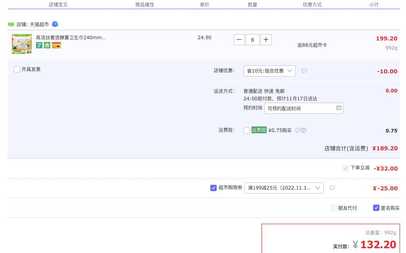The width and height of the screenshot is (406, 253).
Task: Open the 店铺优惠 省10元:组合优惠 dropdown
Action: point(269,71)
